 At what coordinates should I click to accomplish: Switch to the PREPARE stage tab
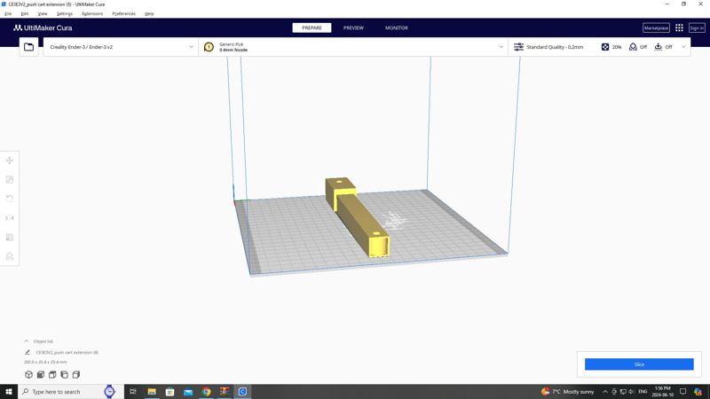coord(312,27)
